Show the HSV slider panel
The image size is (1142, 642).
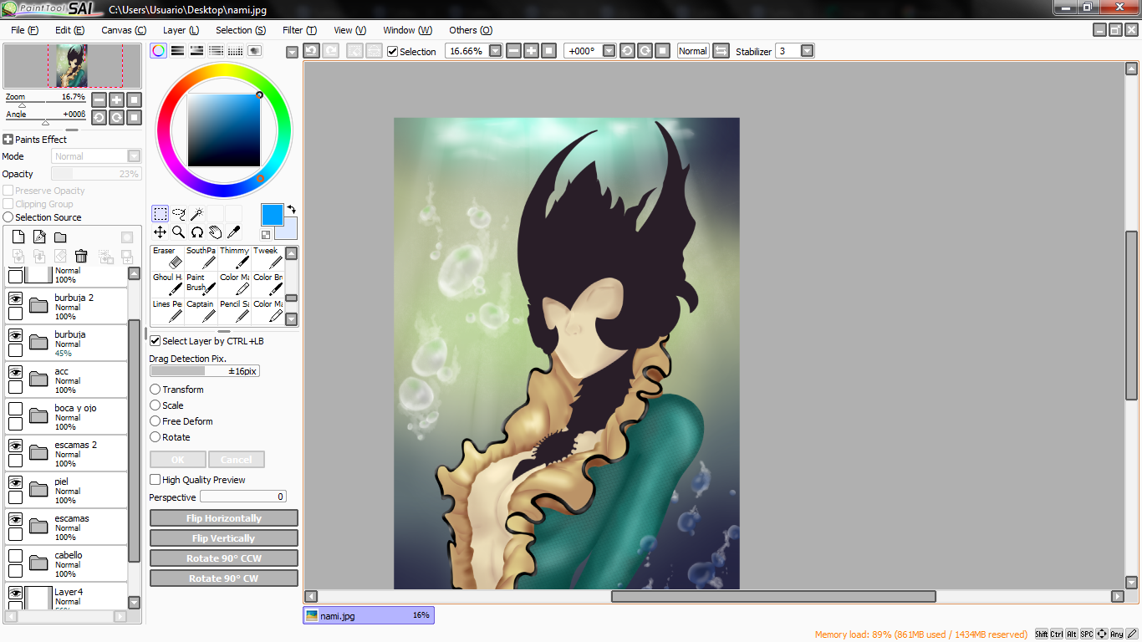point(196,51)
